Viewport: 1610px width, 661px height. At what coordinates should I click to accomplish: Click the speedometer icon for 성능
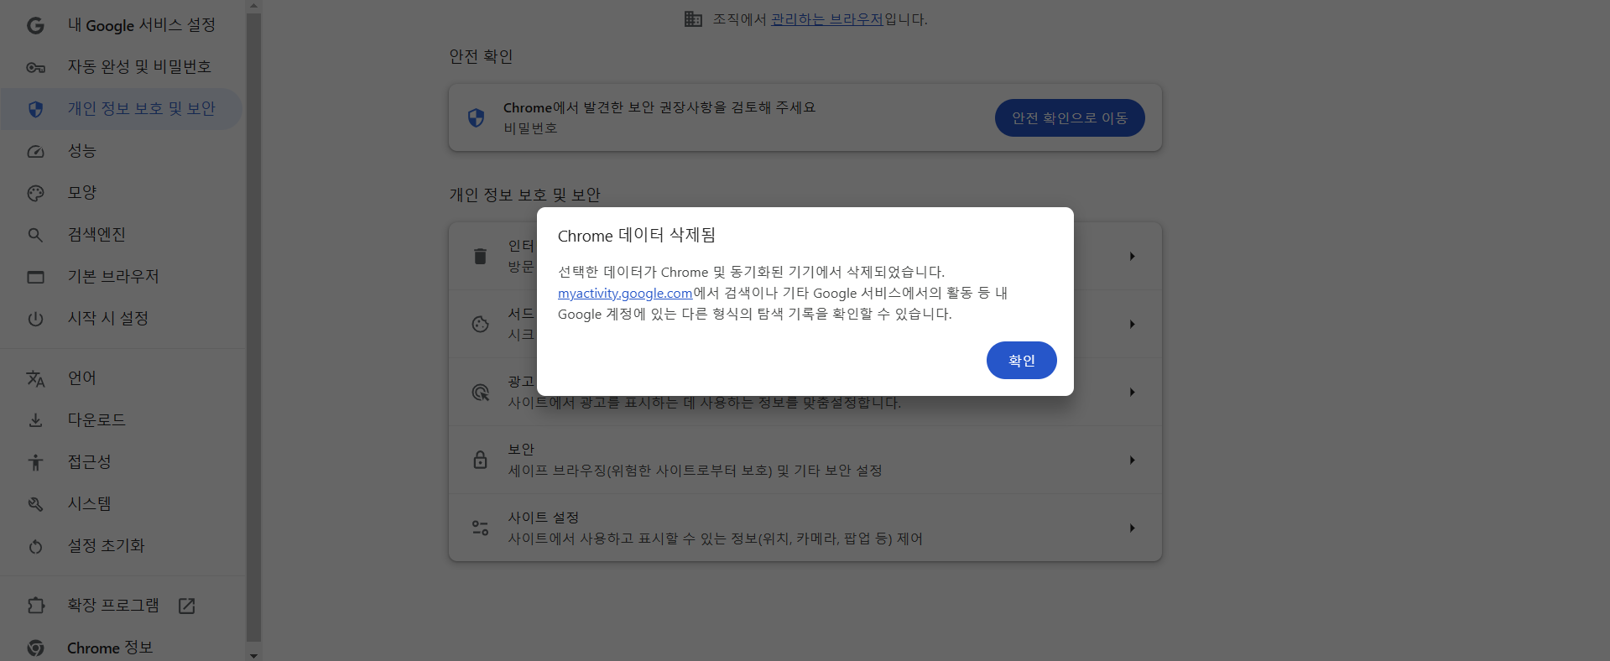point(35,151)
